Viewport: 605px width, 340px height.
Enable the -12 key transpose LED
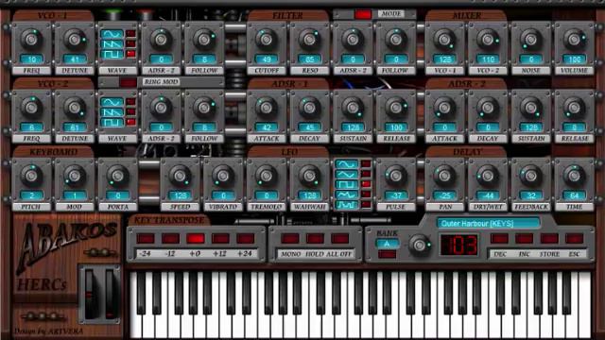(170, 238)
